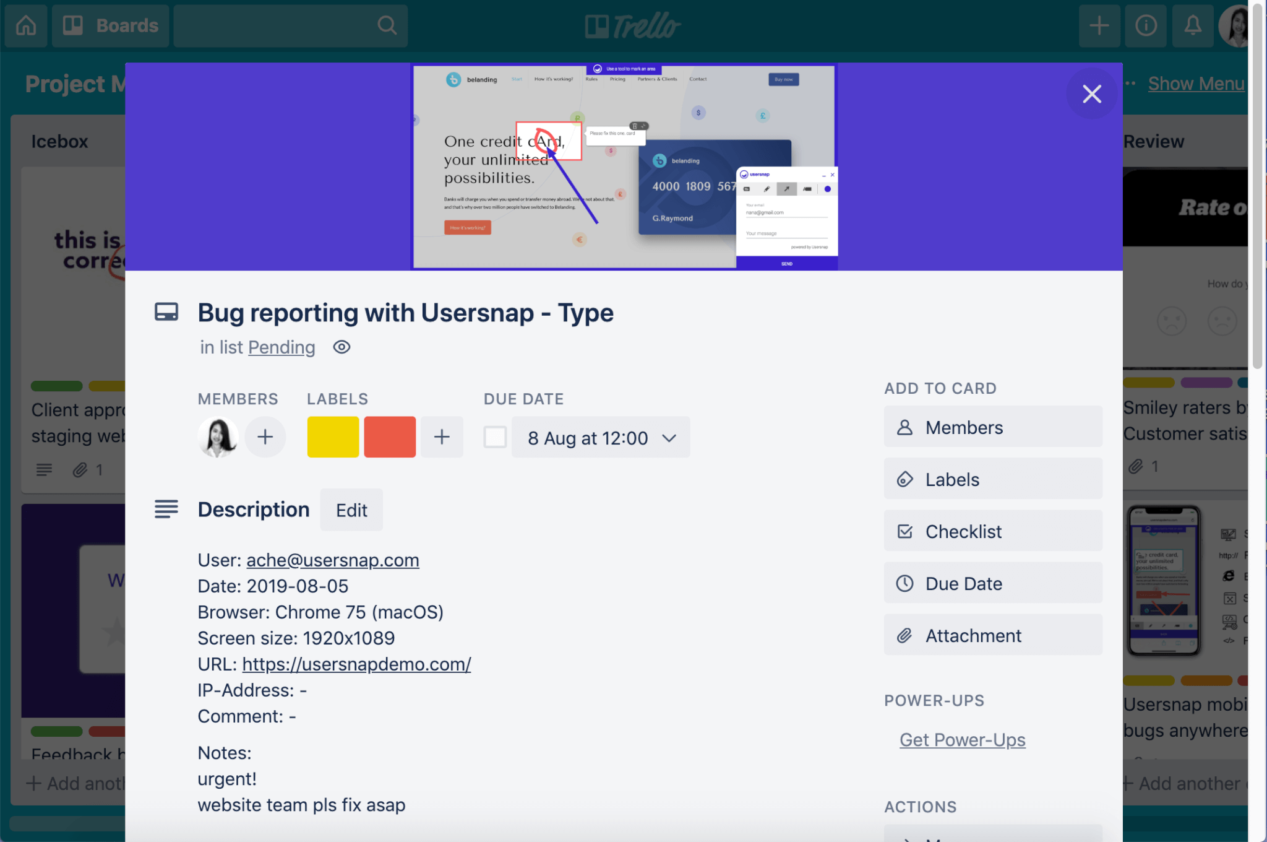
Task: Click the card title Bug reporting with Usersnap
Action: (405, 313)
